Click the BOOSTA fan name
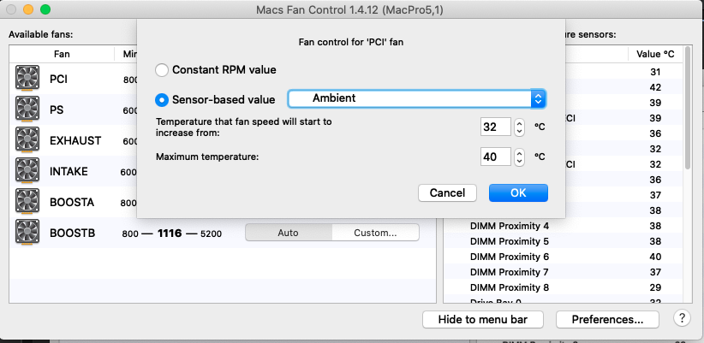The height and width of the screenshot is (343, 704). [72, 202]
